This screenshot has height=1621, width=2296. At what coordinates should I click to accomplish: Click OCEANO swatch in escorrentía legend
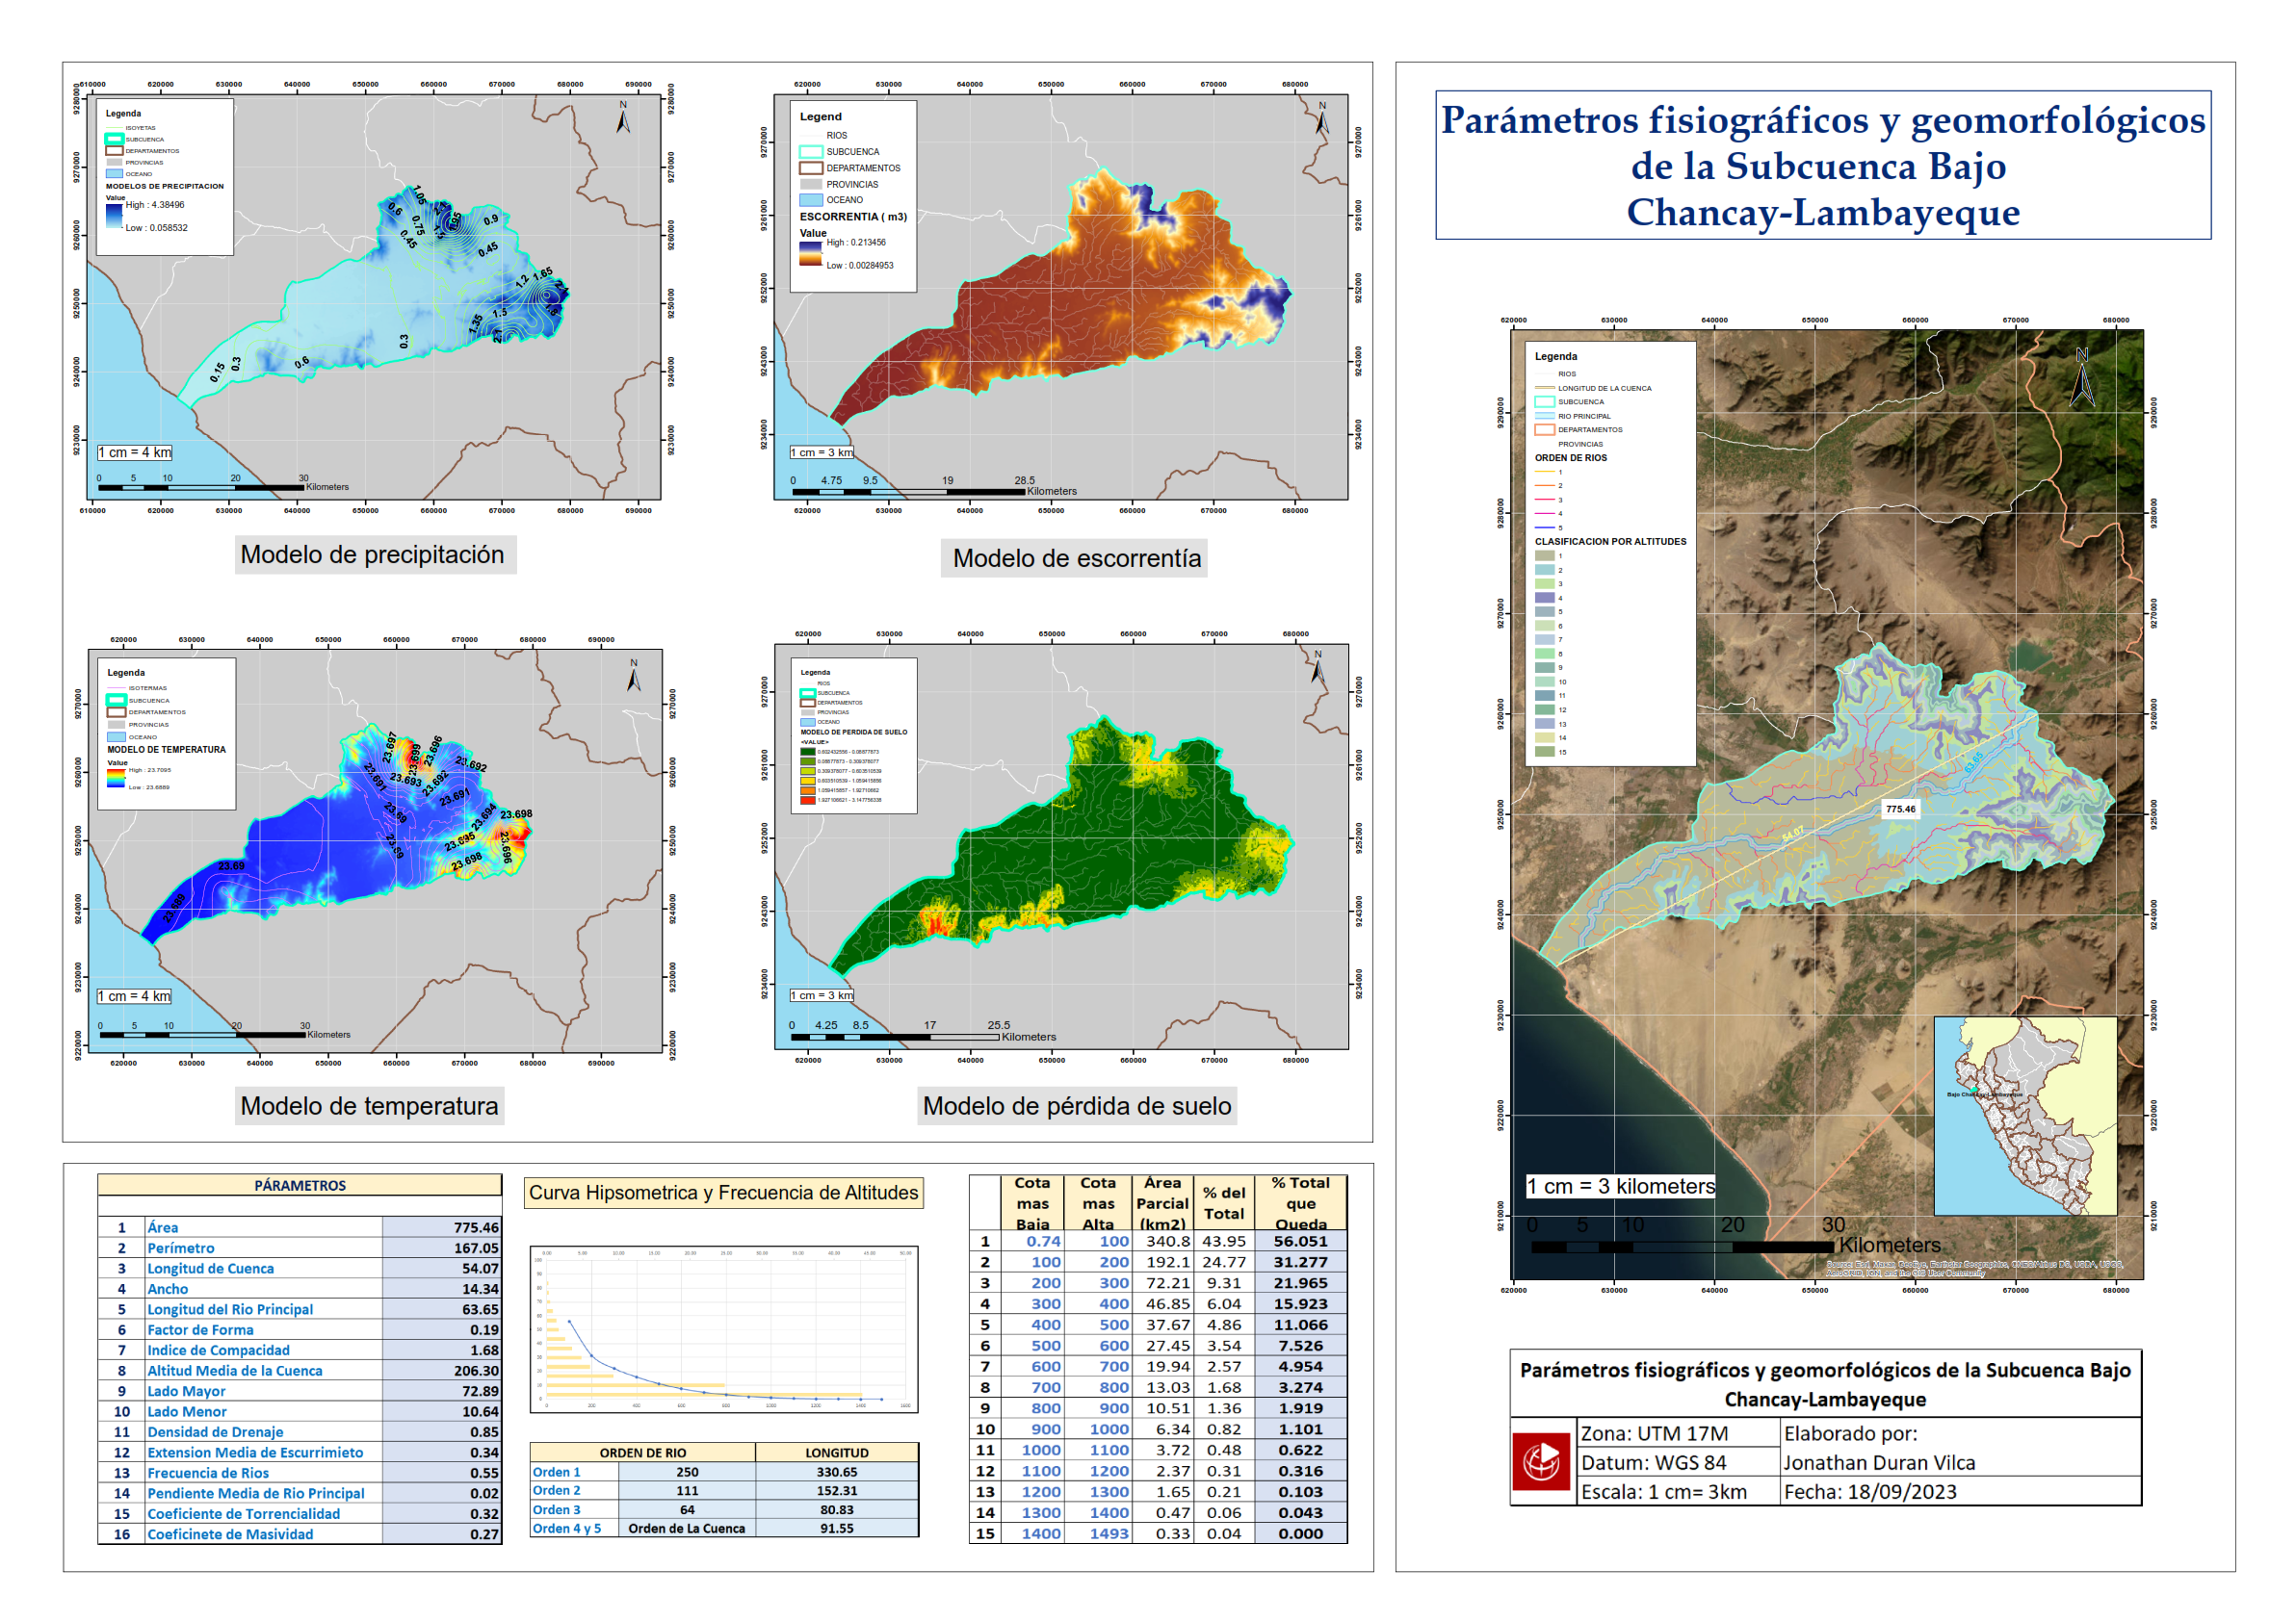(x=811, y=200)
